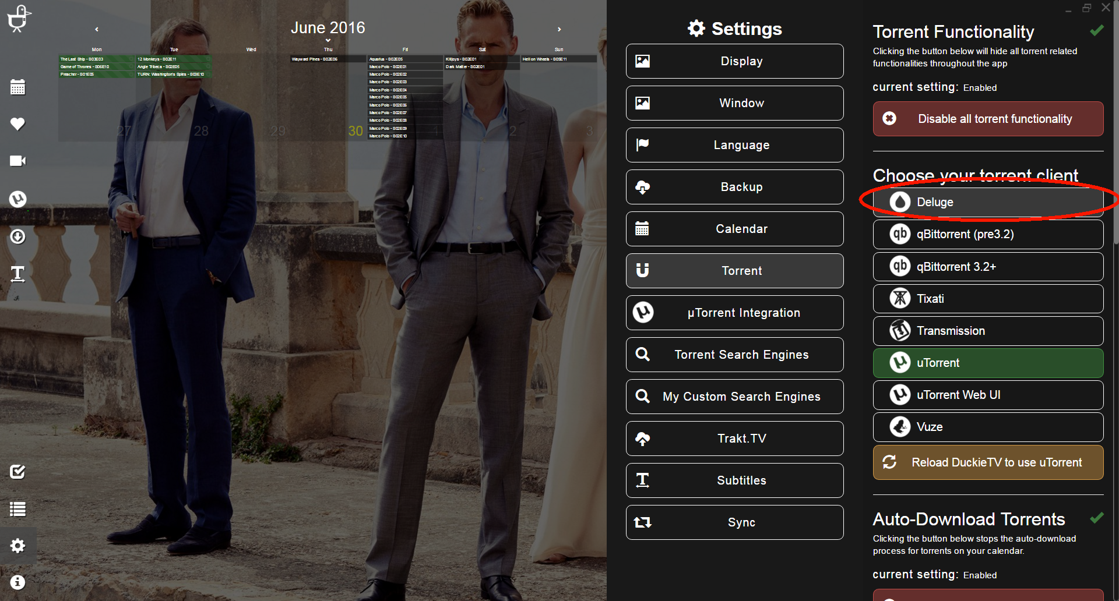Image resolution: width=1119 pixels, height=601 pixels.
Task: Choose qBittorrent (pre3.2) as the torrent client
Action: 988,234
